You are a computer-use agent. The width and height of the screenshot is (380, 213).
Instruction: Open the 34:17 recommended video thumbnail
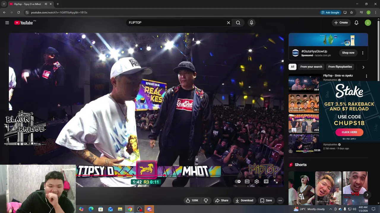click(x=304, y=103)
